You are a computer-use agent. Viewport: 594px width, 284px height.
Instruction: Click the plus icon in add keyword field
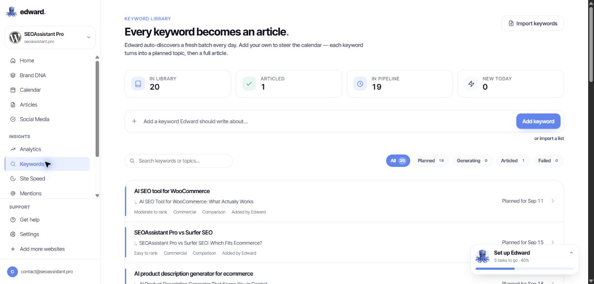(134, 121)
